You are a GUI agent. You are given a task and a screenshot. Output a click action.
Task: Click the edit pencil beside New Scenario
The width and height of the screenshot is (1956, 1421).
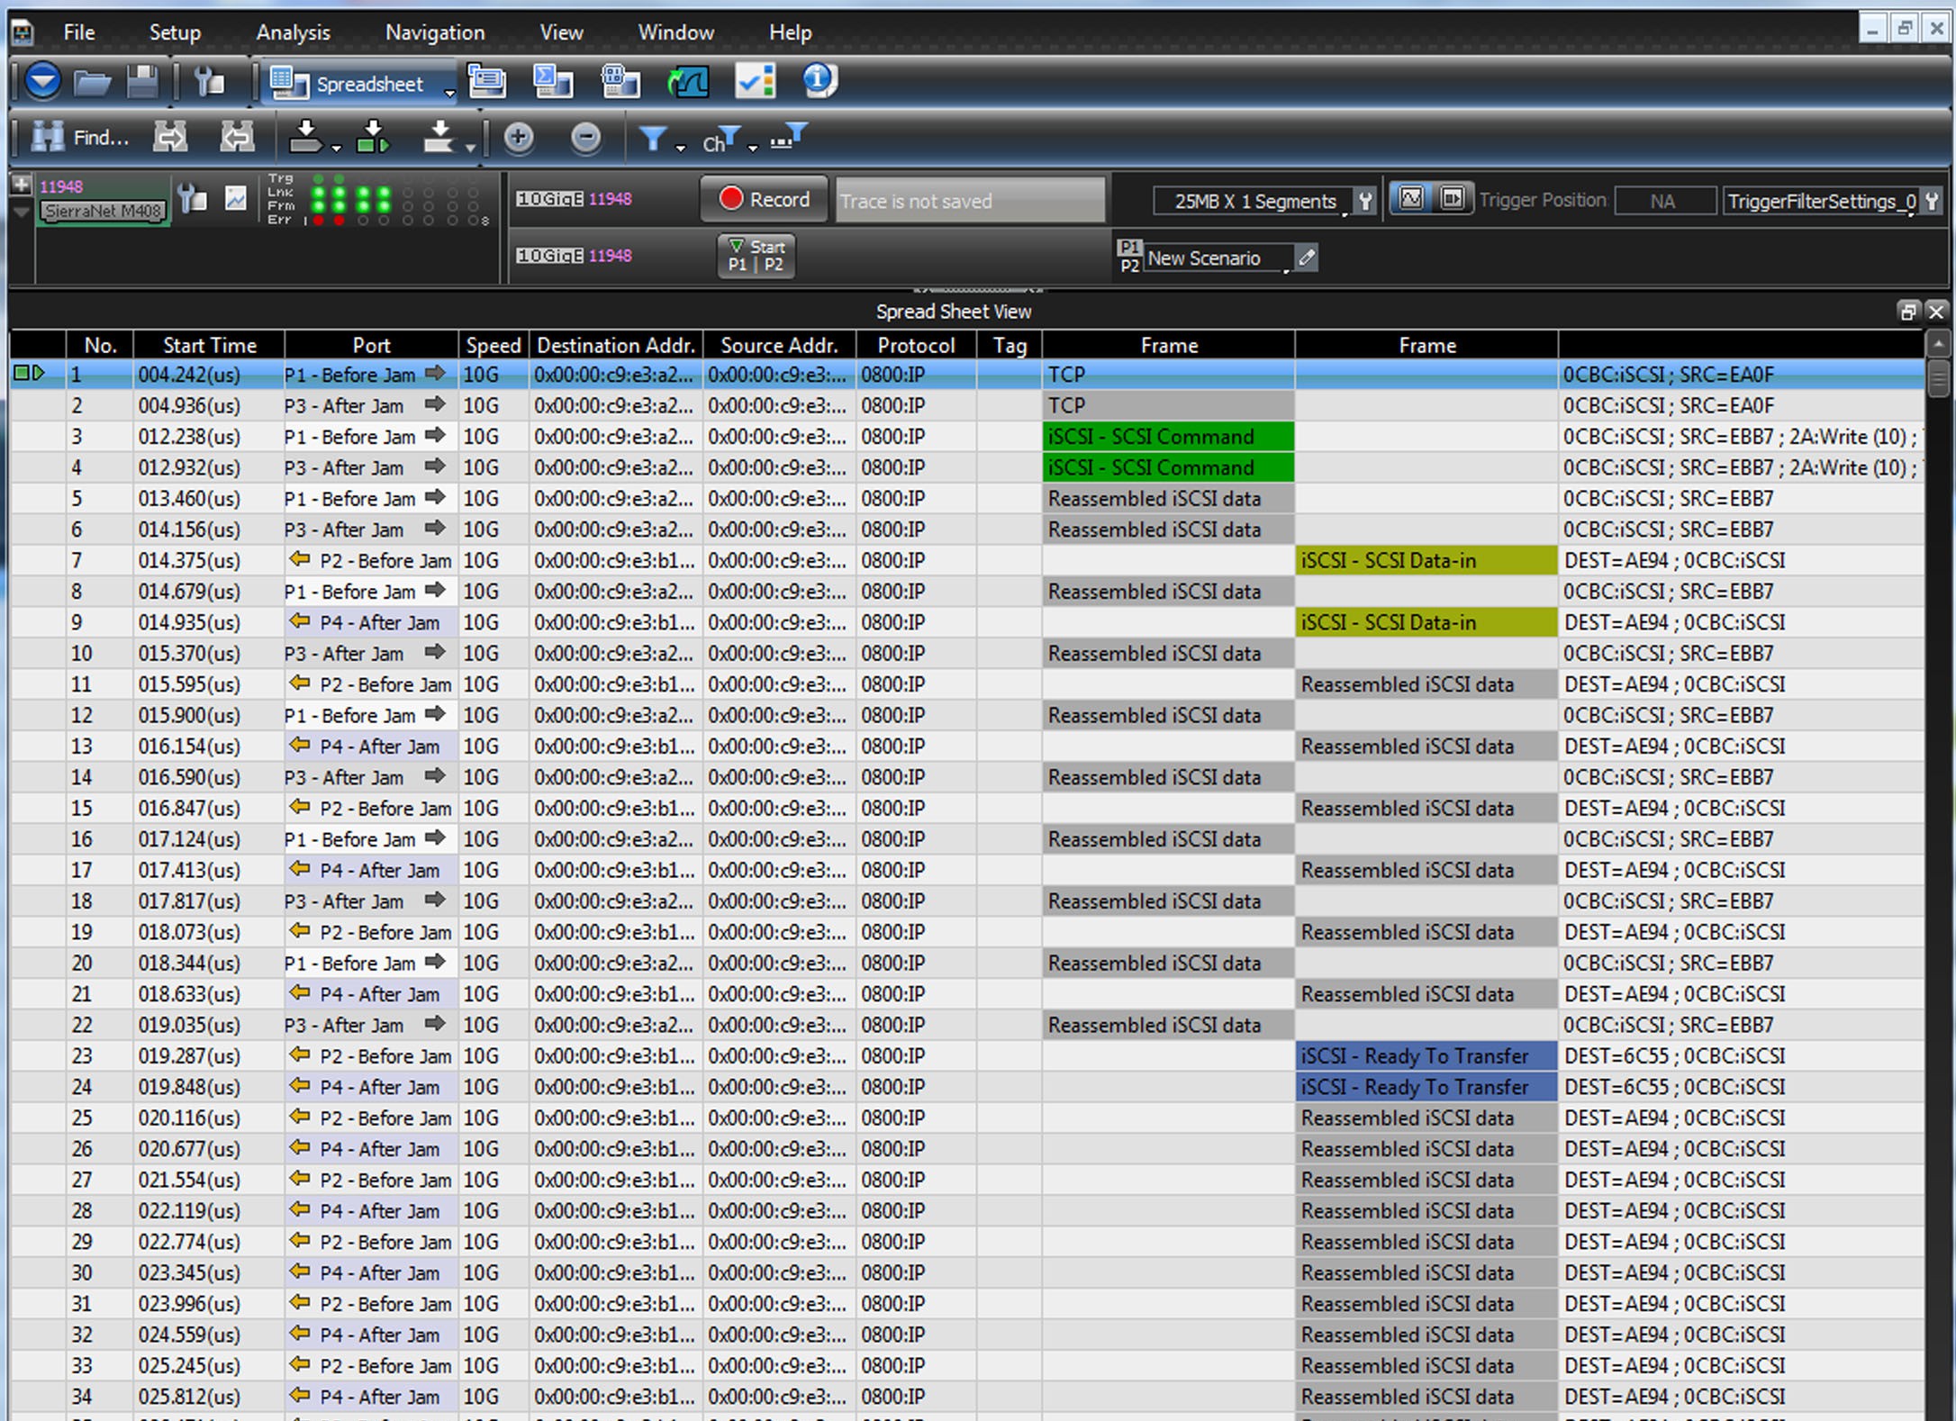(1307, 258)
